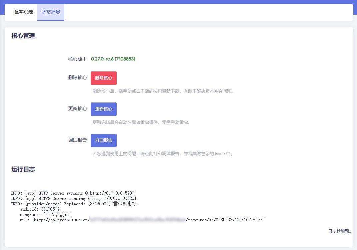The image size is (357, 250).
Task: Click the 刷新 link below the log
Action: 345,231
